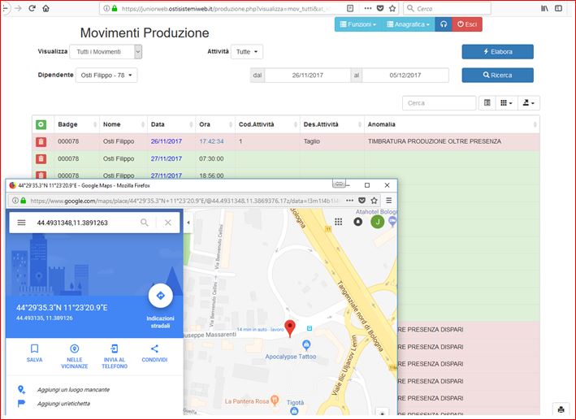The width and height of the screenshot is (576, 420).
Task: Click the round Indicazioni stradali directions icon
Action: click(x=161, y=296)
